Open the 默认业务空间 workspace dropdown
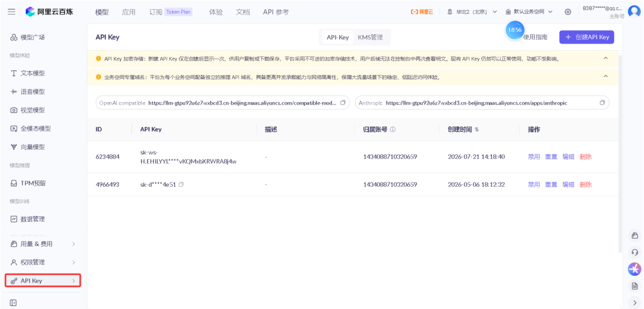 tap(529, 12)
